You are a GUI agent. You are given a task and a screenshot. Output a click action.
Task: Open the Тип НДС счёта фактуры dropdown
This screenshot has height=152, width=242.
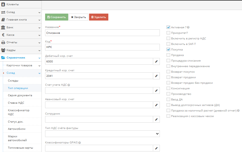tap(102, 134)
